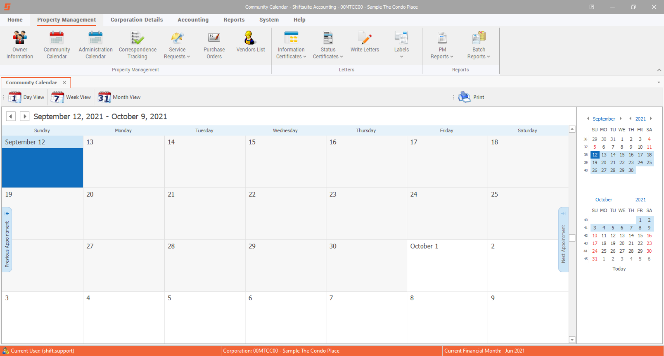Switch to Month View
664x356 pixels.
pyautogui.click(x=119, y=97)
